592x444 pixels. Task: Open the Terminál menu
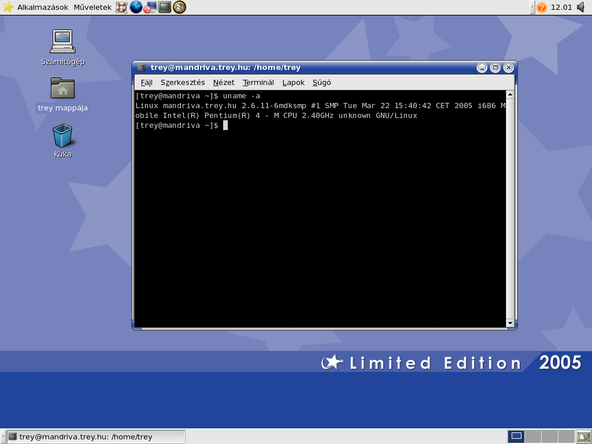pyautogui.click(x=258, y=82)
